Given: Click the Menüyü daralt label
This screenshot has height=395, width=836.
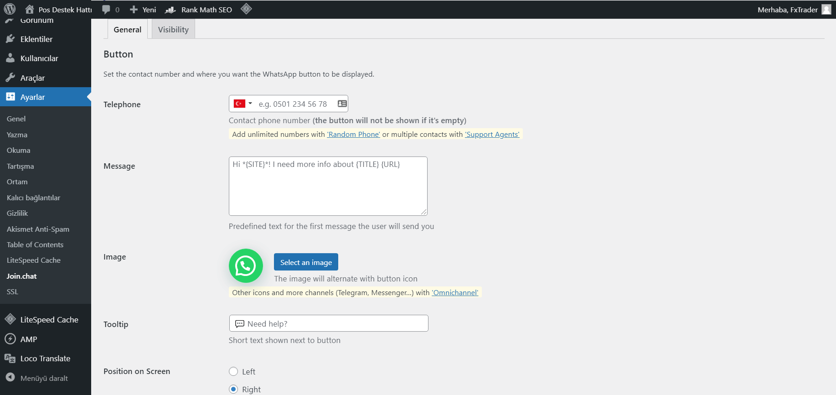Looking at the screenshot, I should 44,378.
